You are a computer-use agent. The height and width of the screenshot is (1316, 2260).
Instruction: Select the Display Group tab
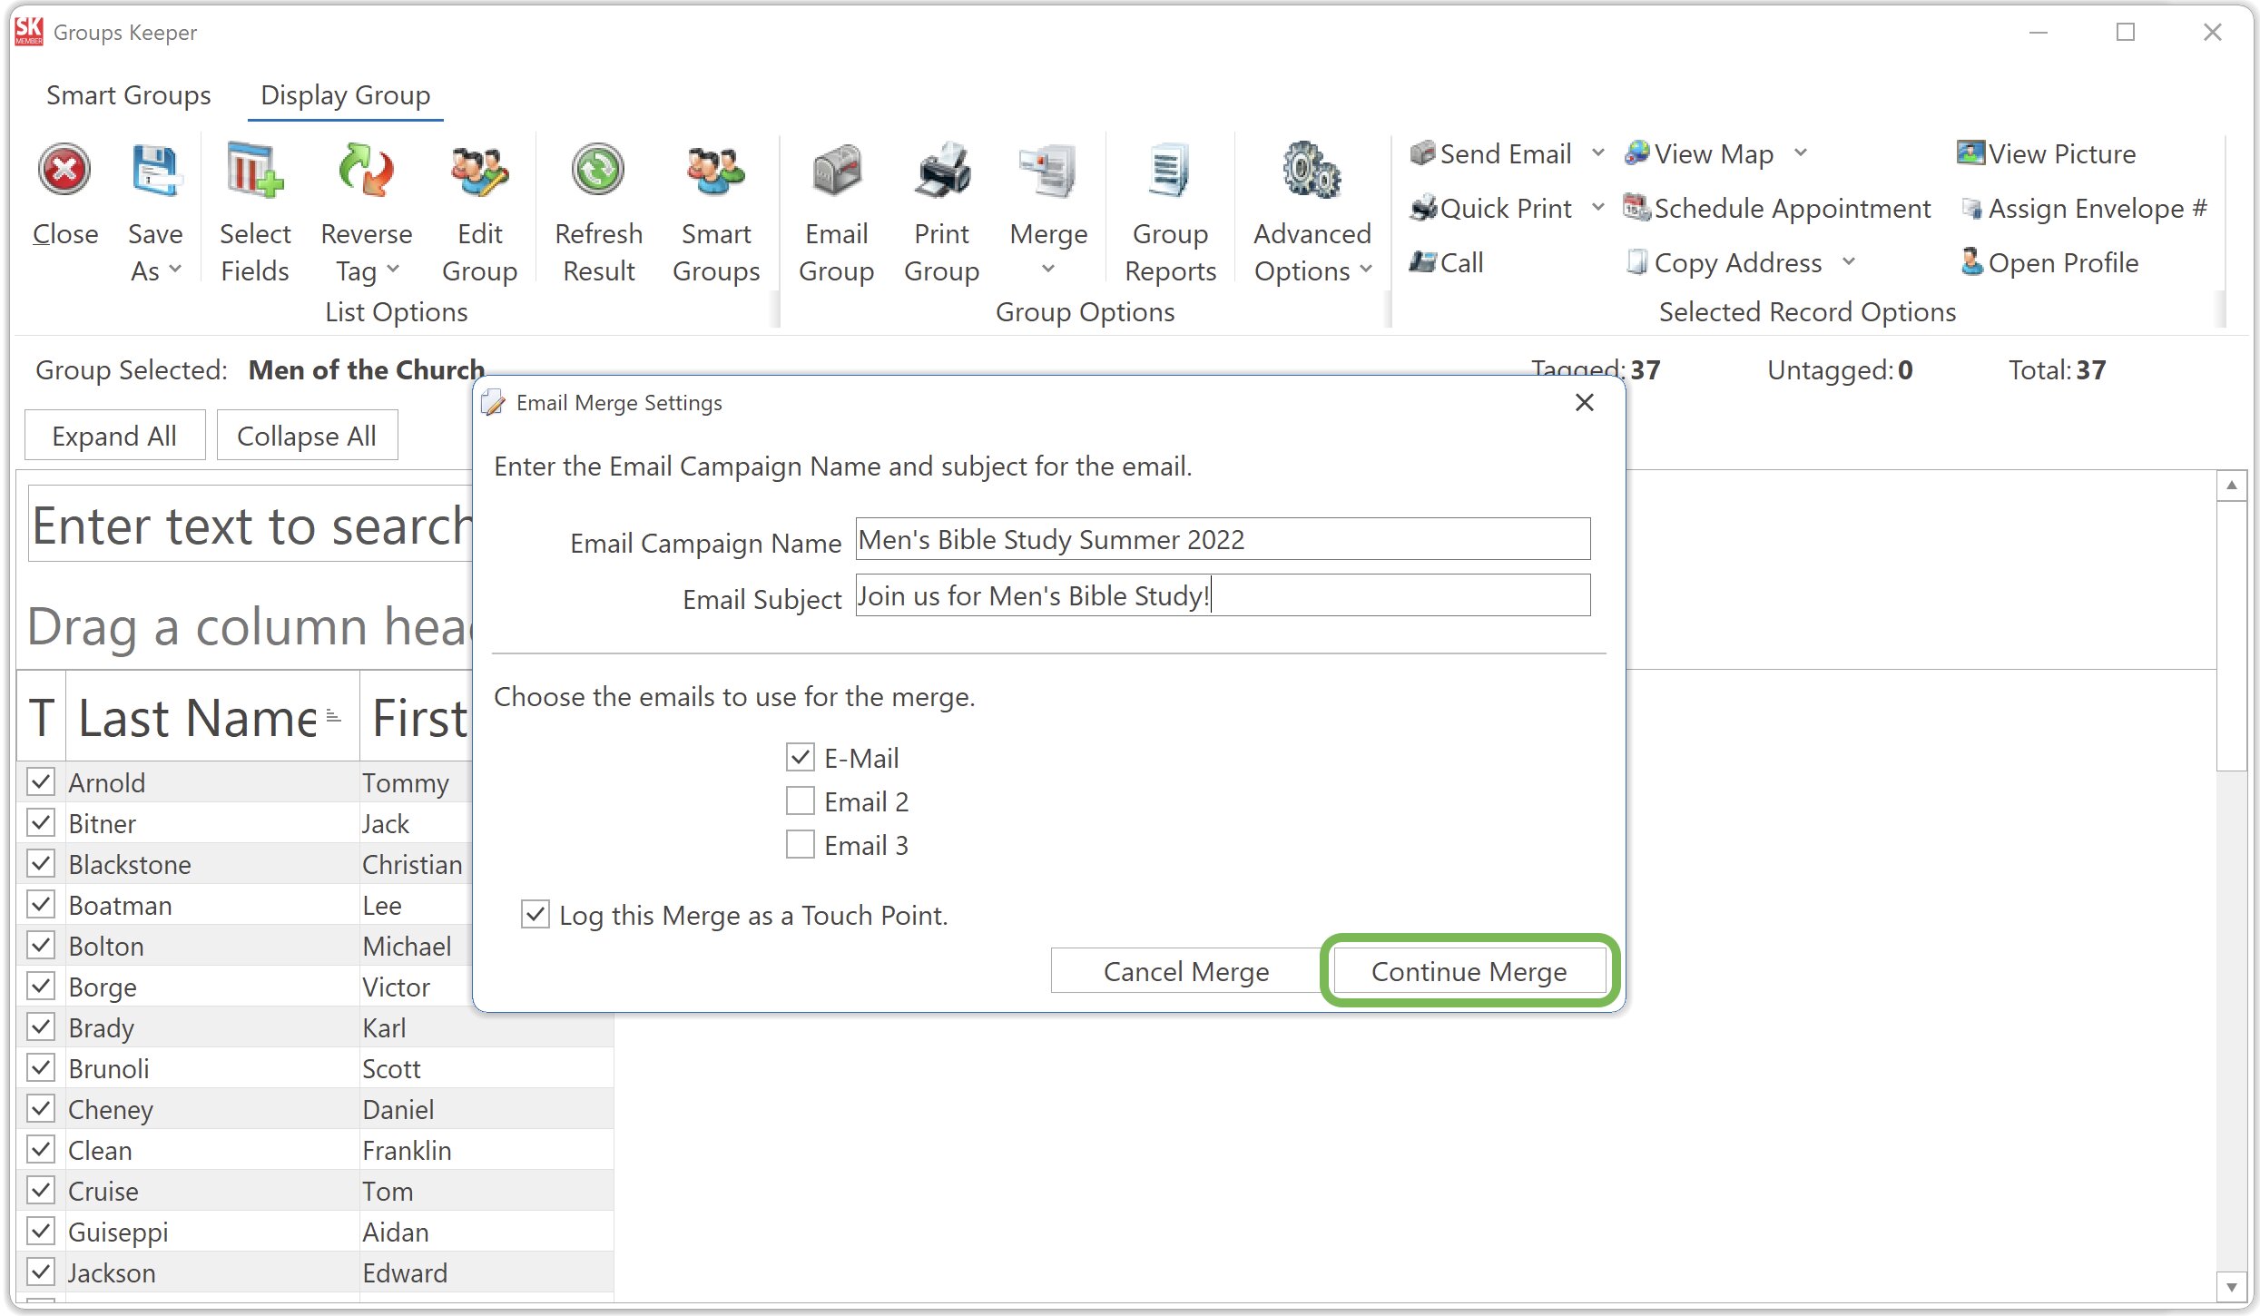tap(345, 94)
